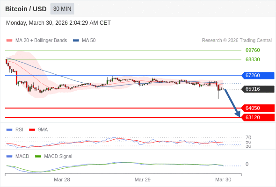Click the MA 50 legend swatch
276x187 pixels.
(76, 41)
